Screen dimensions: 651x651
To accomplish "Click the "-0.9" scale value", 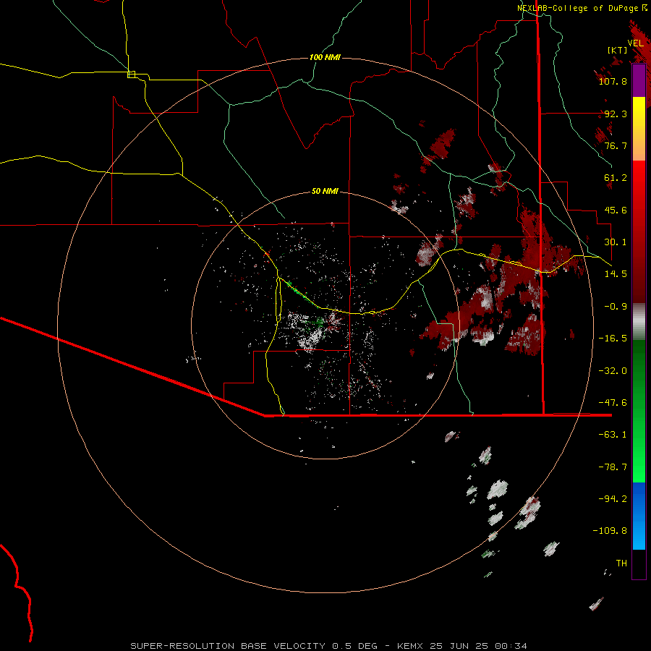I will point(616,307).
